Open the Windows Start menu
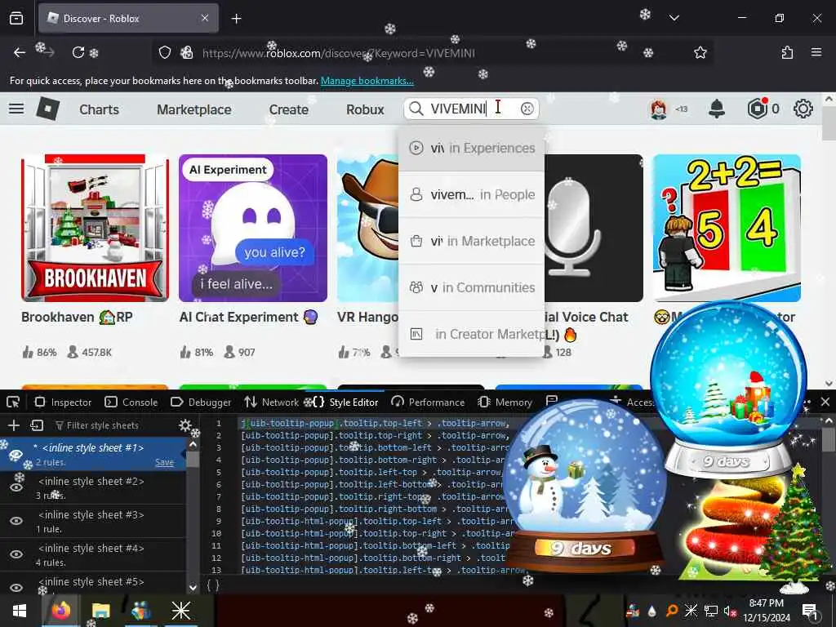Viewport: 836px width, 627px height. coord(20,611)
